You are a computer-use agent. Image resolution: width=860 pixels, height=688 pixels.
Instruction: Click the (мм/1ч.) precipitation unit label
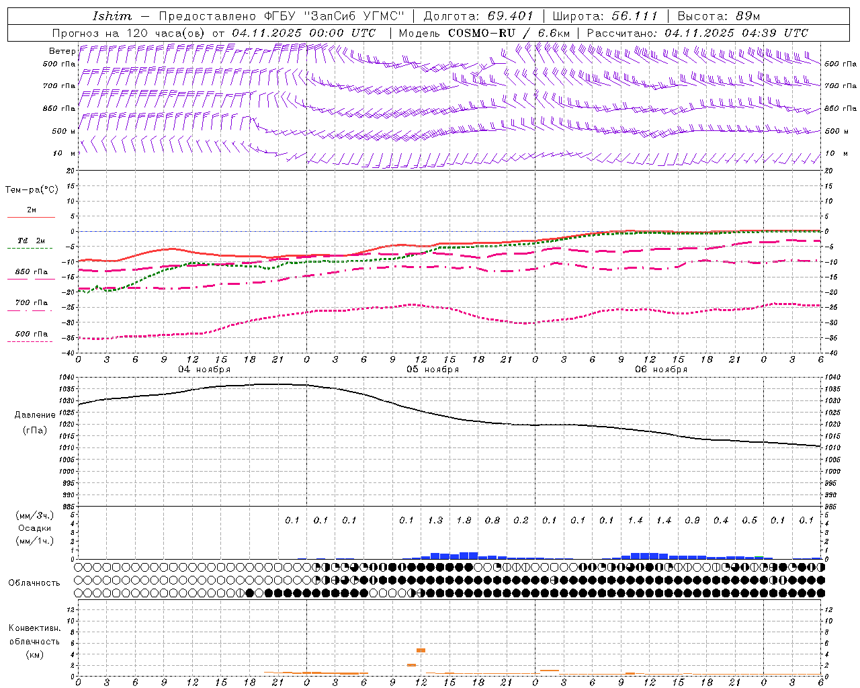(x=34, y=541)
